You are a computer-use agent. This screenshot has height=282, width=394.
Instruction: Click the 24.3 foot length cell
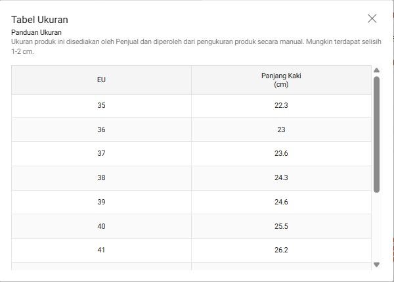281,177
